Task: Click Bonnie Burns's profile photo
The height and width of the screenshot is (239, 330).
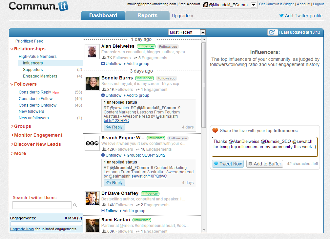Action: (92, 83)
